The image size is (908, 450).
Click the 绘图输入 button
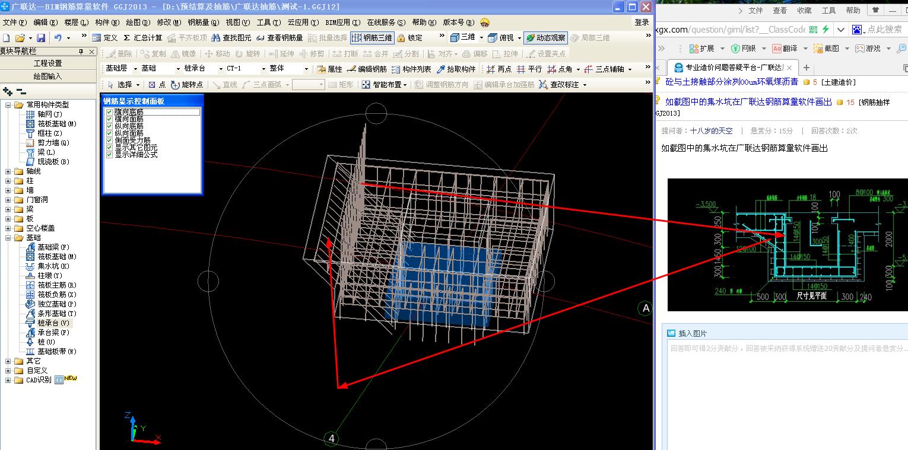click(x=48, y=76)
